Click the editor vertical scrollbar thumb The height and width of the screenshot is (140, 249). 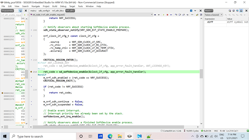pyautogui.click(x=201, y=74)
